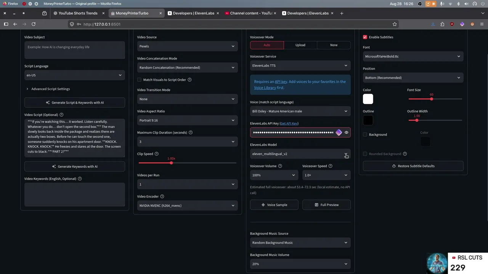
Task: Open the Firefox extensions puzzle icon
Action: pos(442,24)
